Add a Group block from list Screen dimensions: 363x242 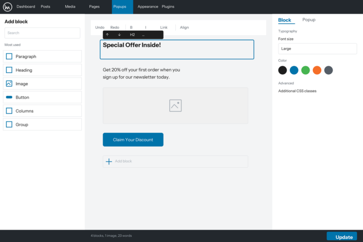[43, 124]
